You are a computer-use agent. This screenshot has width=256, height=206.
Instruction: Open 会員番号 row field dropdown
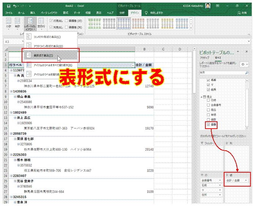click(x=220, y=180)
